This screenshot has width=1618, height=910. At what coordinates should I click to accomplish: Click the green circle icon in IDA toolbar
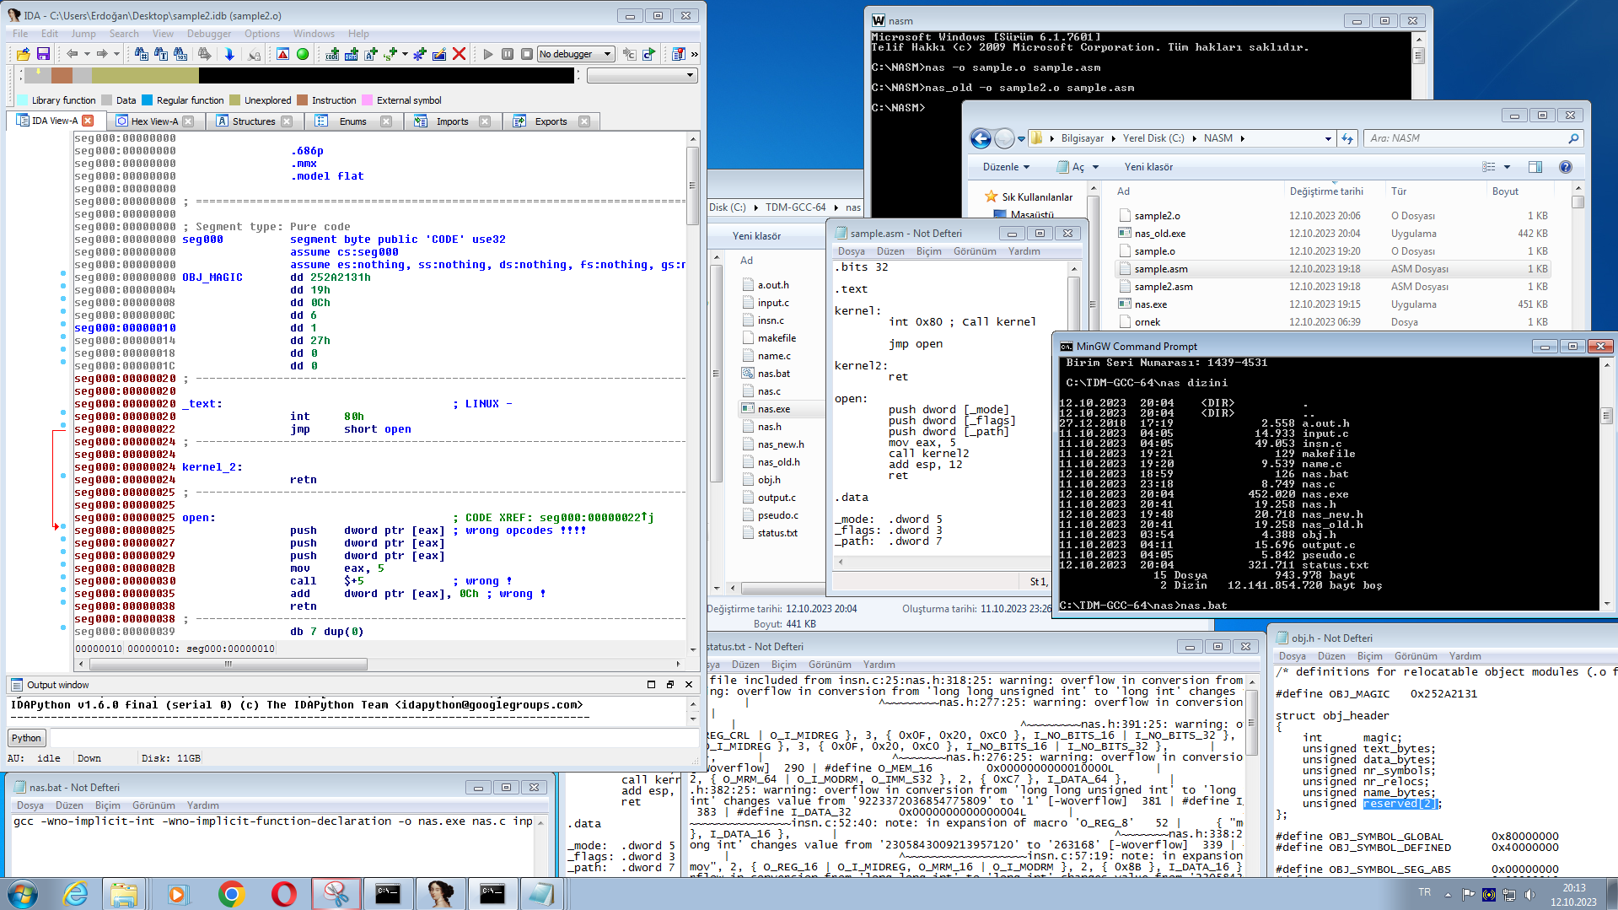pyautogui.click(x=303, y=54)
